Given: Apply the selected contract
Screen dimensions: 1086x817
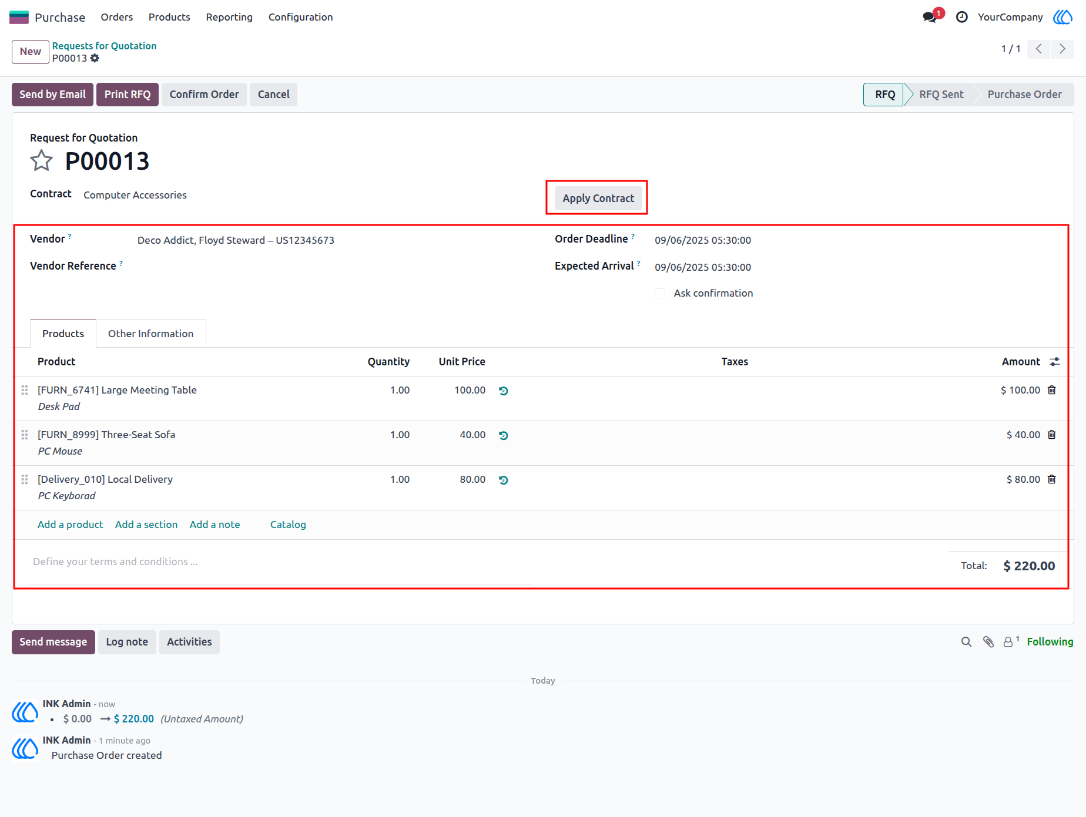Looking at the screenshot, I should point(598,198).
